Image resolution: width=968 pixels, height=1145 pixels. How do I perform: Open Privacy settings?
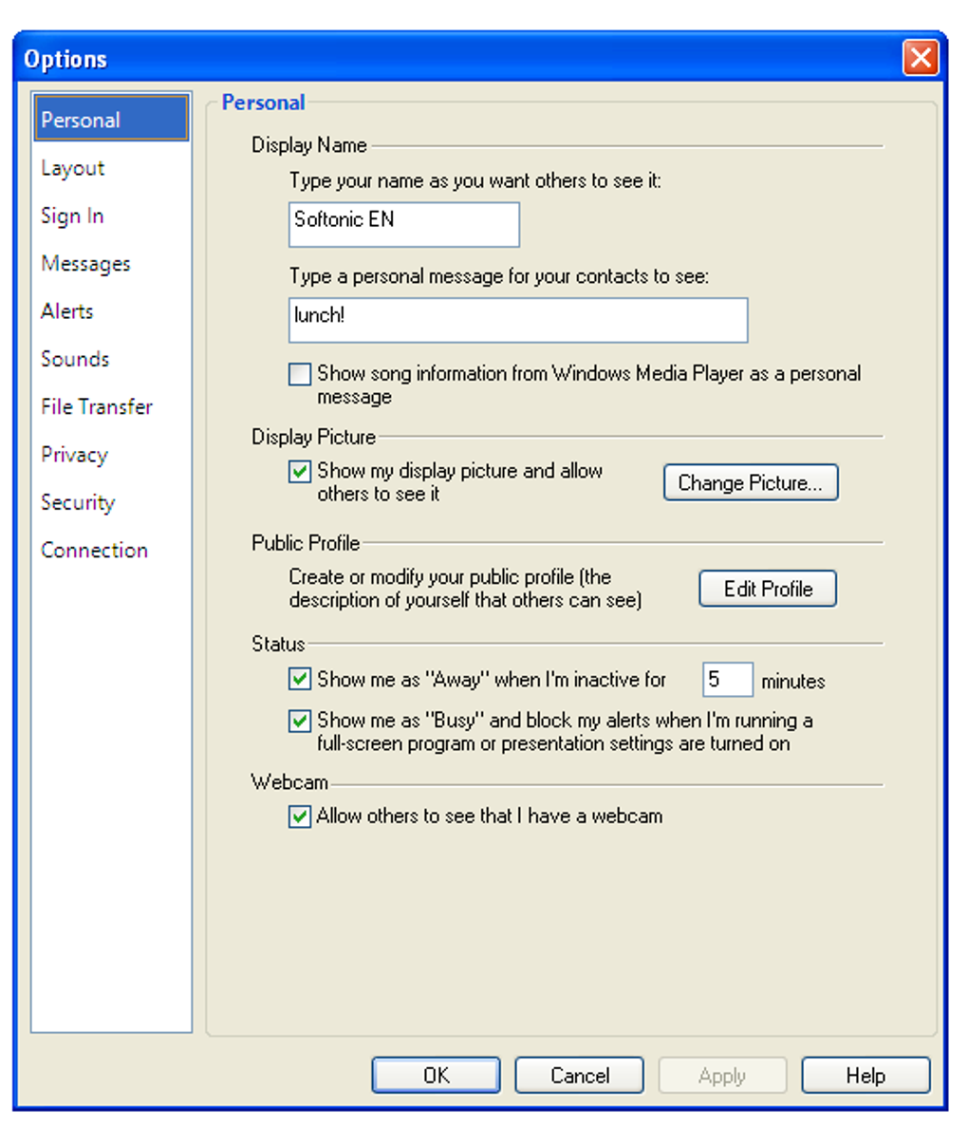[x=74, y=455]
